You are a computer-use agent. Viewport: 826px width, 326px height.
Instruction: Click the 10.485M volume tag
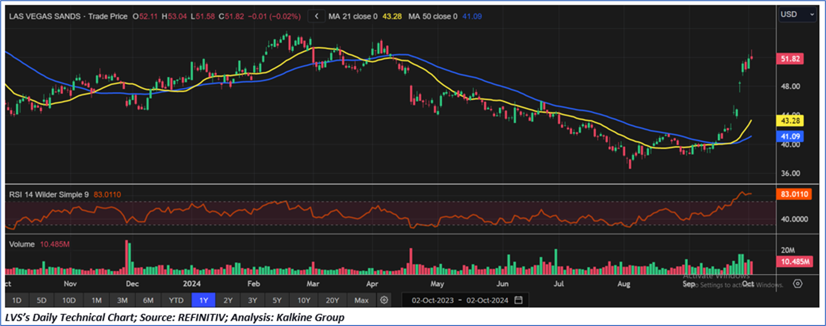click(x=795, y=262)
